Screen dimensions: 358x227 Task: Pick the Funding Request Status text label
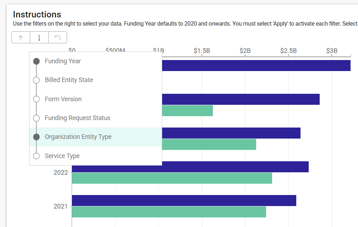tap(77, 118)
